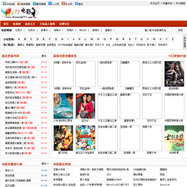Expand 更多 in the 电影热播排行榜 panel
The image size is (187, 187).
pos(45,164)
